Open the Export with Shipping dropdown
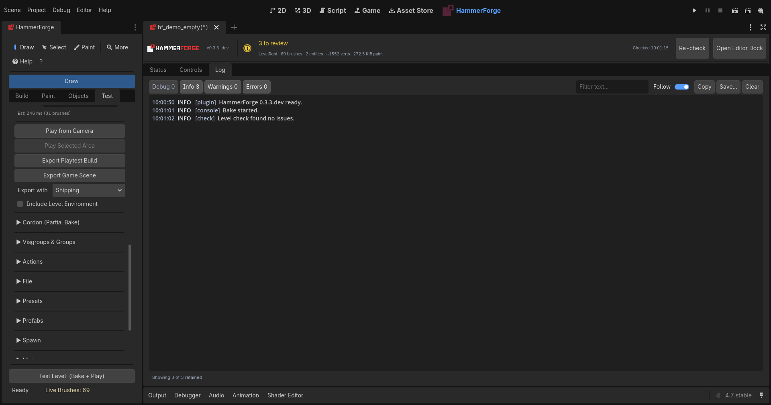Viewport: 771px width, 405px height. [x=89, y=190]
